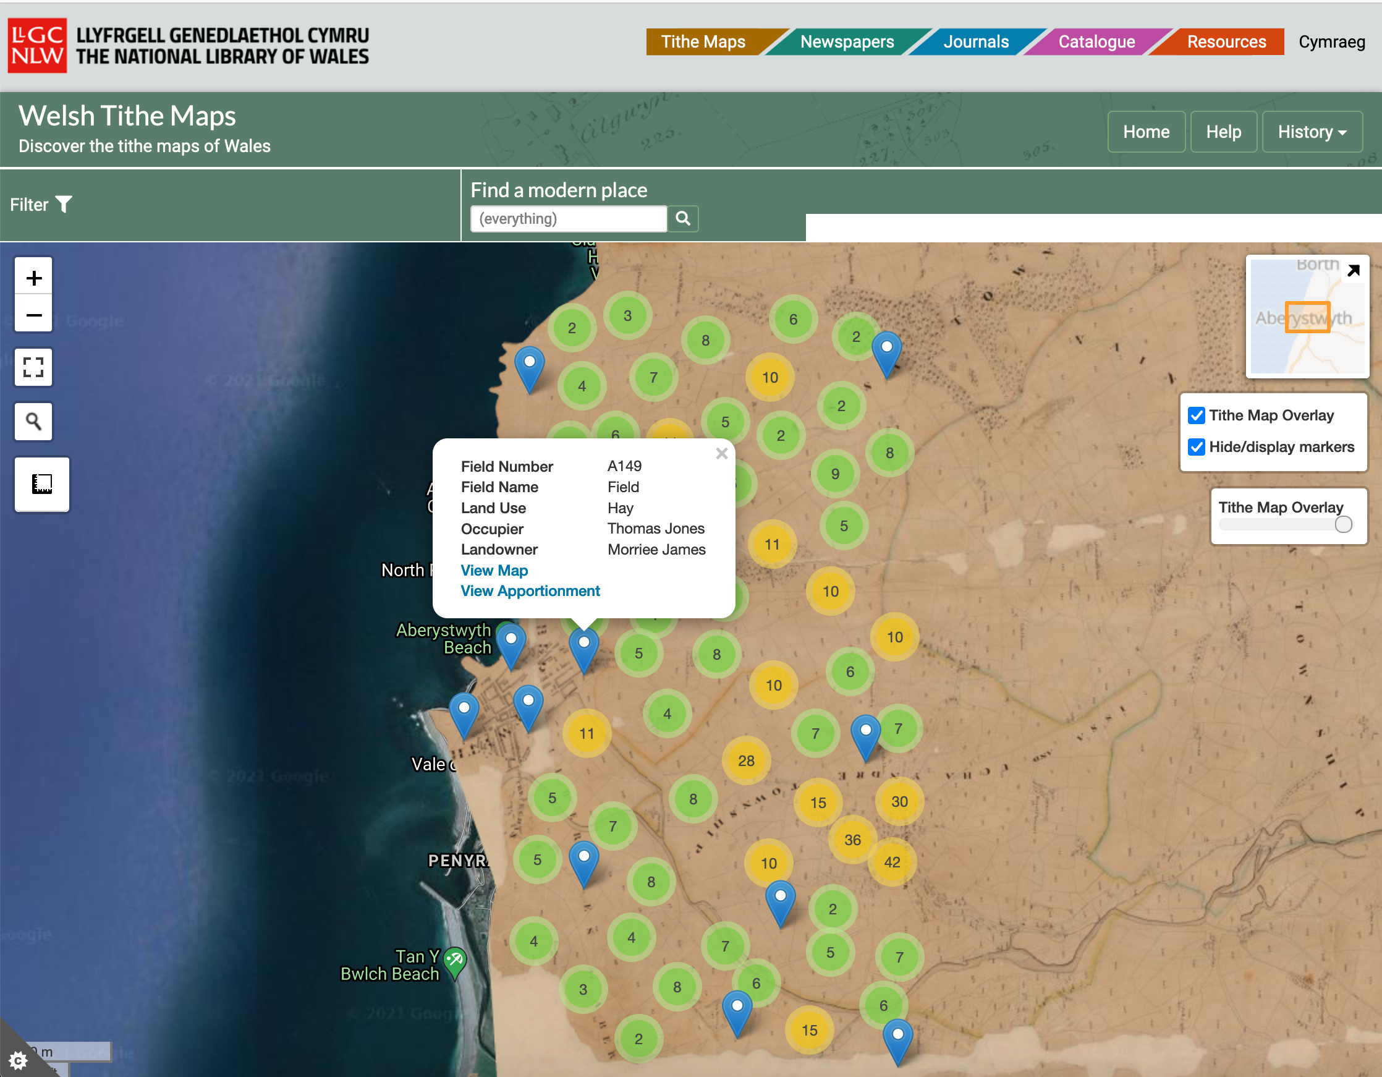The image size is (1382, 1077).
Task: Open the cluster marker labeled 4 near popup bottom
Action: [667, 713]
